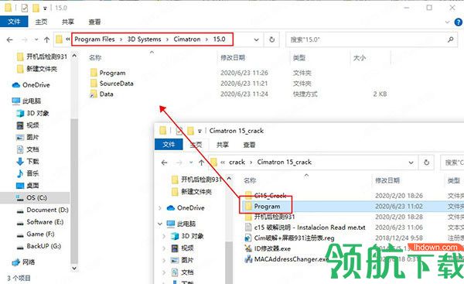Open 音乐 in the 15.0 window sidebar
Viewport: 464px width, 284px height.
[28, 173]
